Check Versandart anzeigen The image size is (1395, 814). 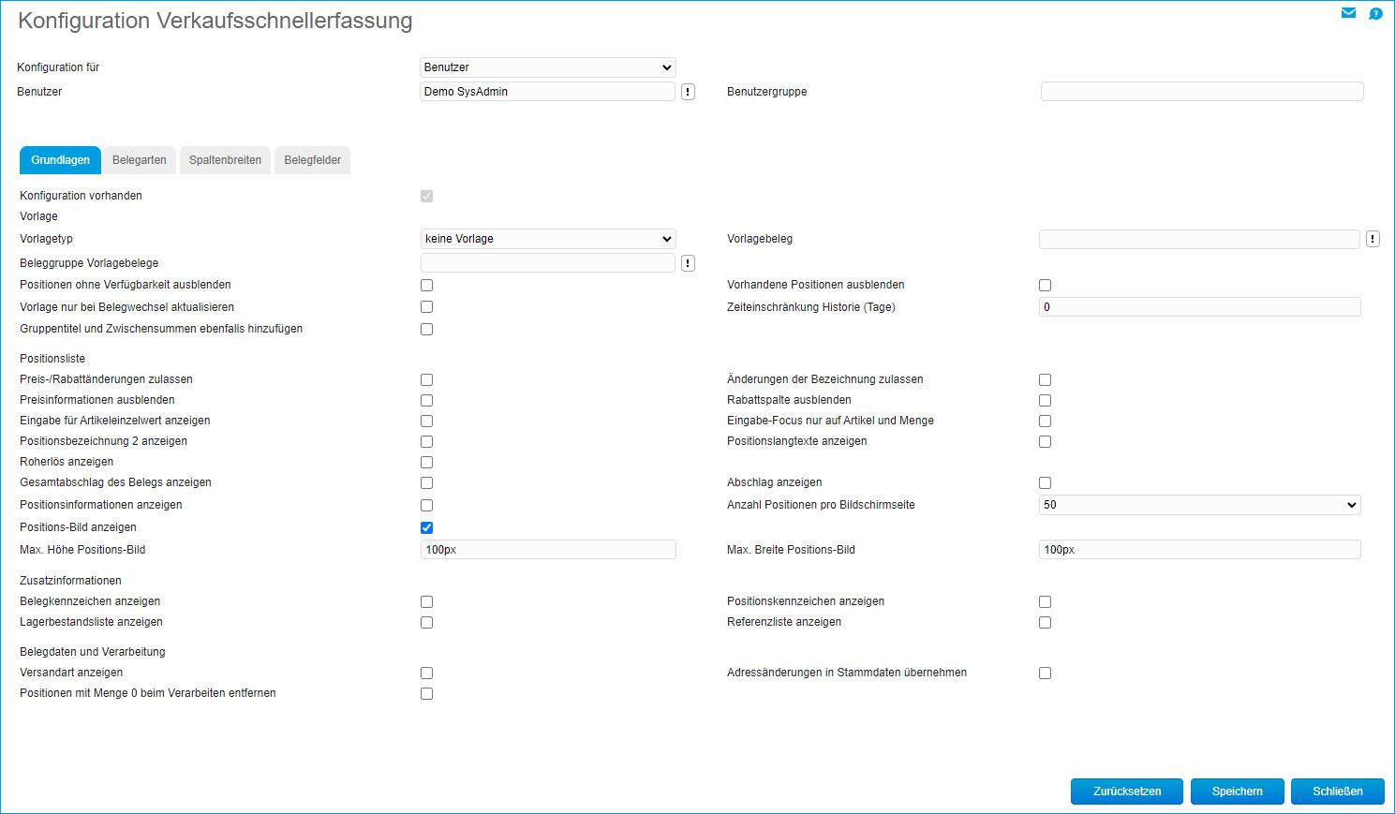[426, 673]
